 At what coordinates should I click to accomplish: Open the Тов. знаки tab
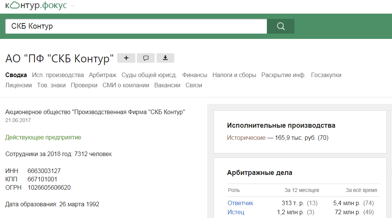(51, 85)
